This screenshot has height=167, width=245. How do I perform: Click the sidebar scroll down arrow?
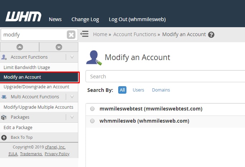(x=59, y=47)
